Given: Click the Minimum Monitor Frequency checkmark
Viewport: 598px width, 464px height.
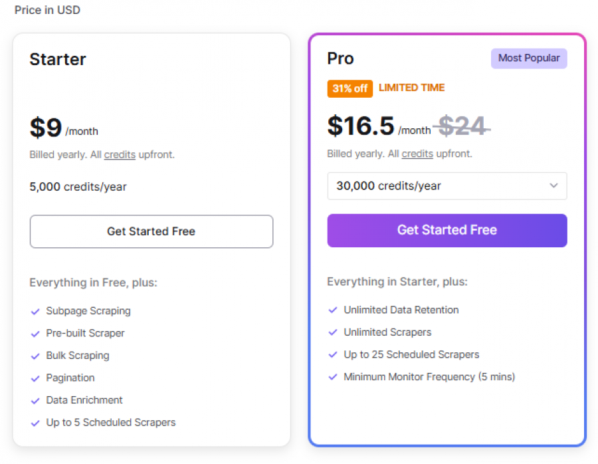Looking at the screenshot, I should 332,376.
